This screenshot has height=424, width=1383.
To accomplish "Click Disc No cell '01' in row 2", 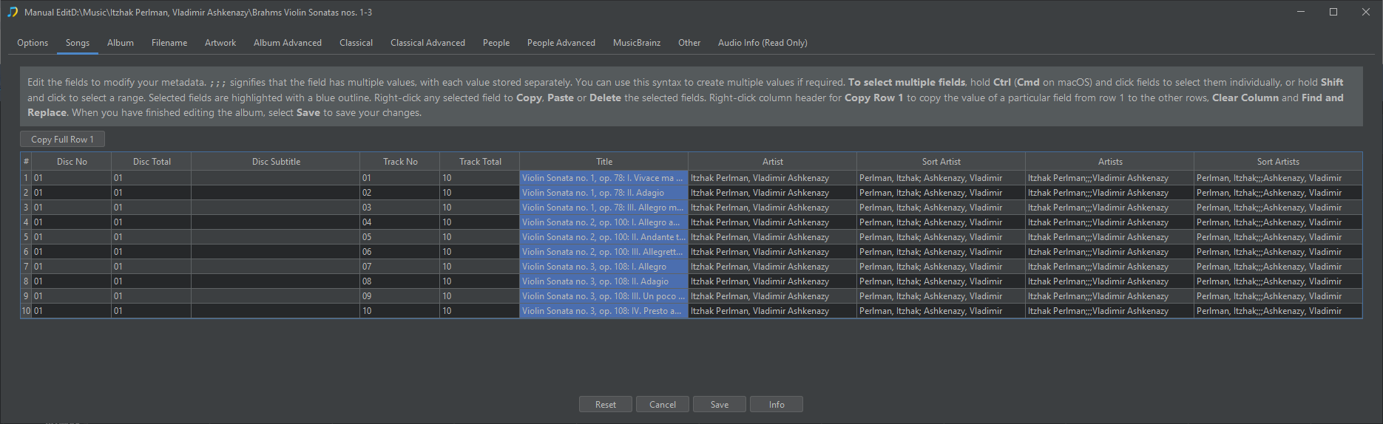I will point(72,193).
